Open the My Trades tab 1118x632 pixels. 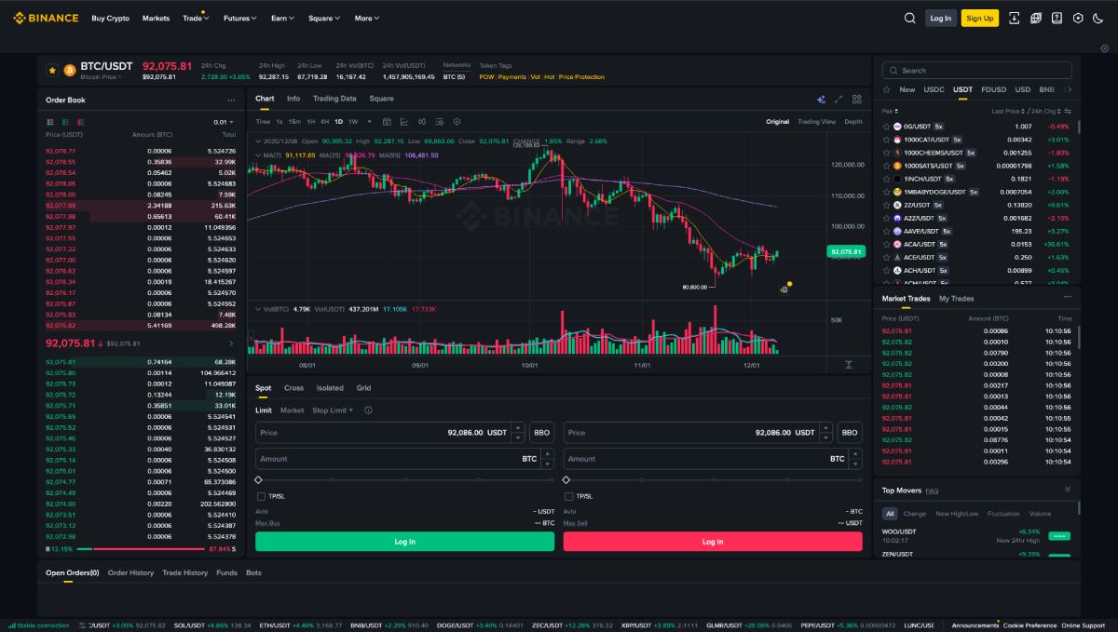pos(957,299)
